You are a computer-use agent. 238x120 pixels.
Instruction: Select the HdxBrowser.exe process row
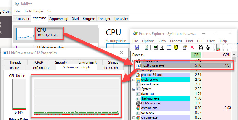[x=181, y=66]
